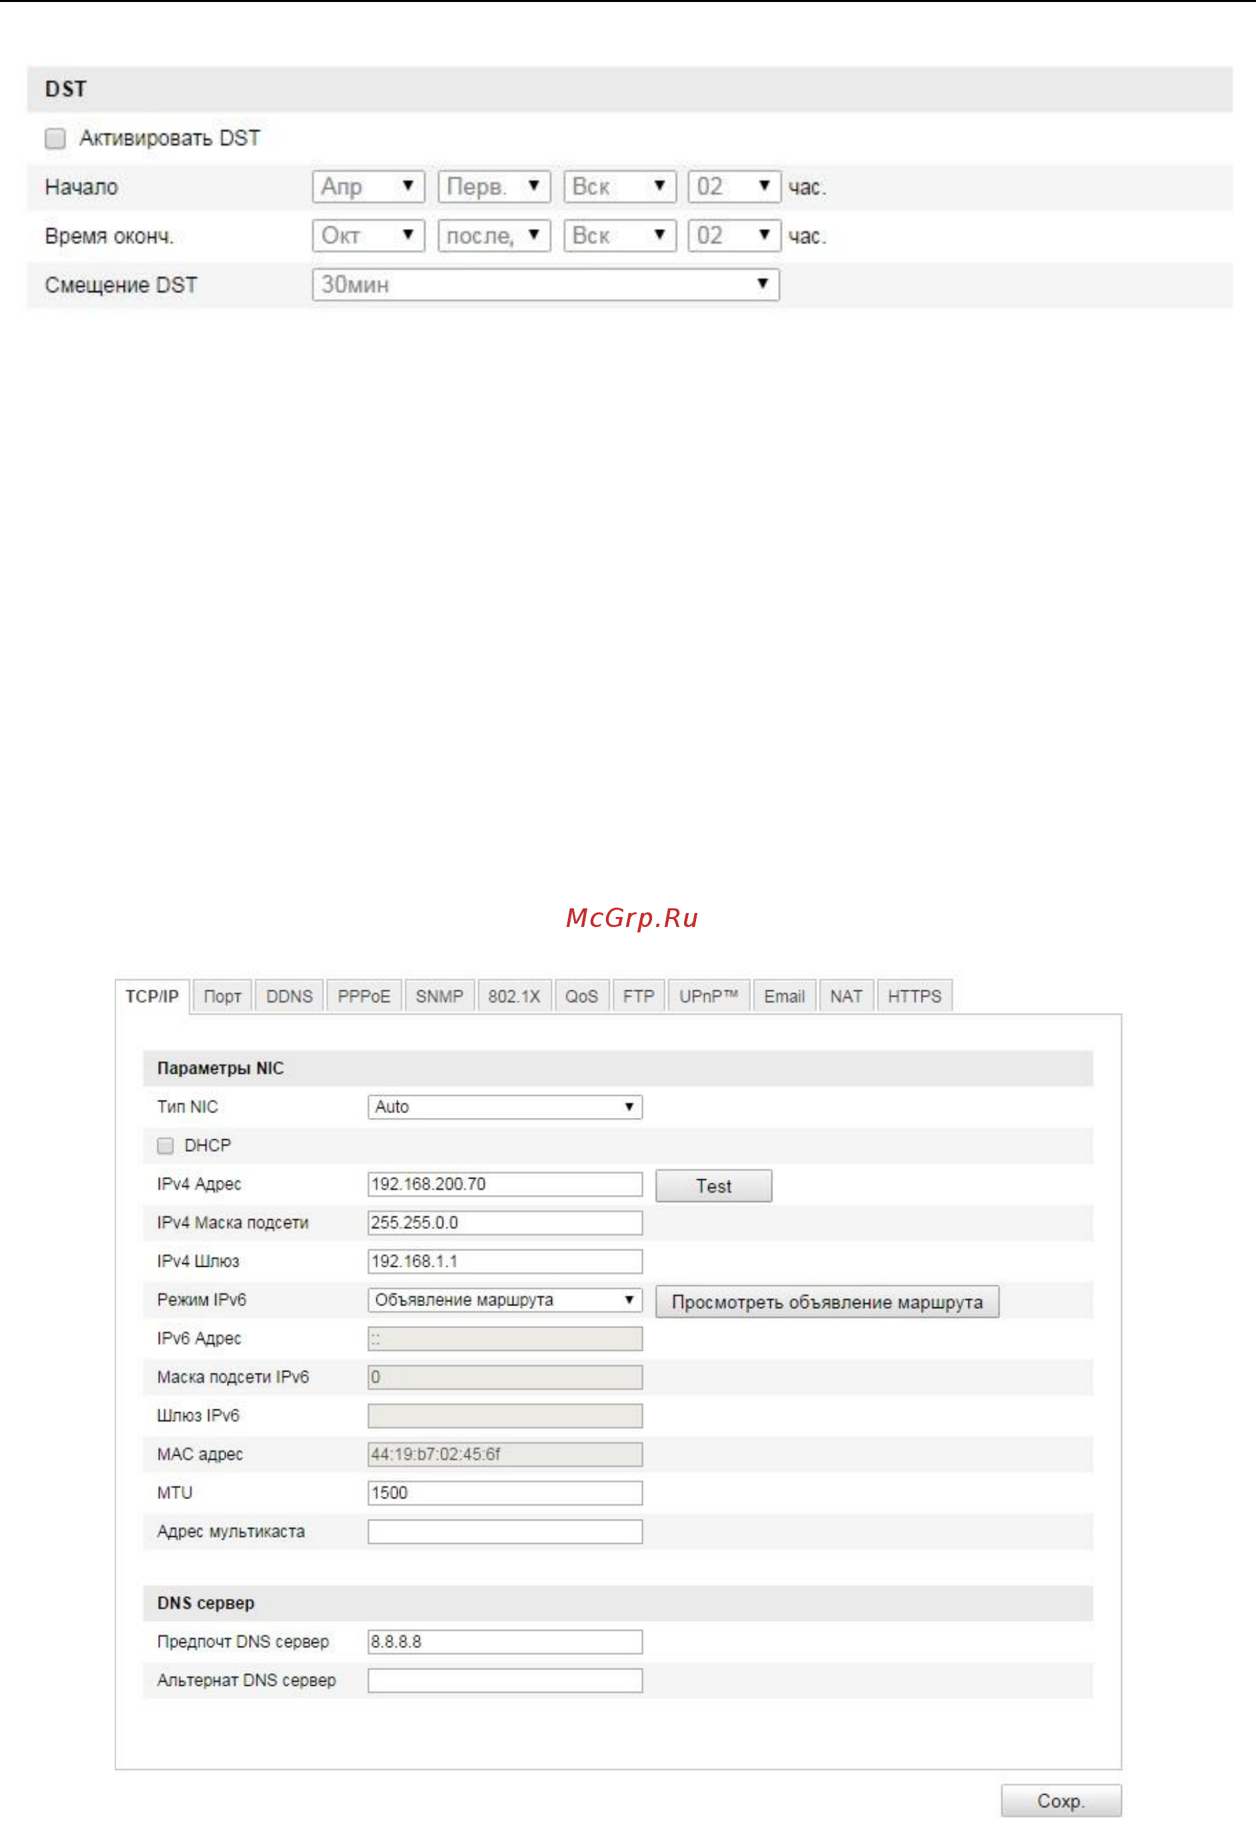Click the IPv4 Адрес input field
1256x1834 pixels.
click(505, 1185)
